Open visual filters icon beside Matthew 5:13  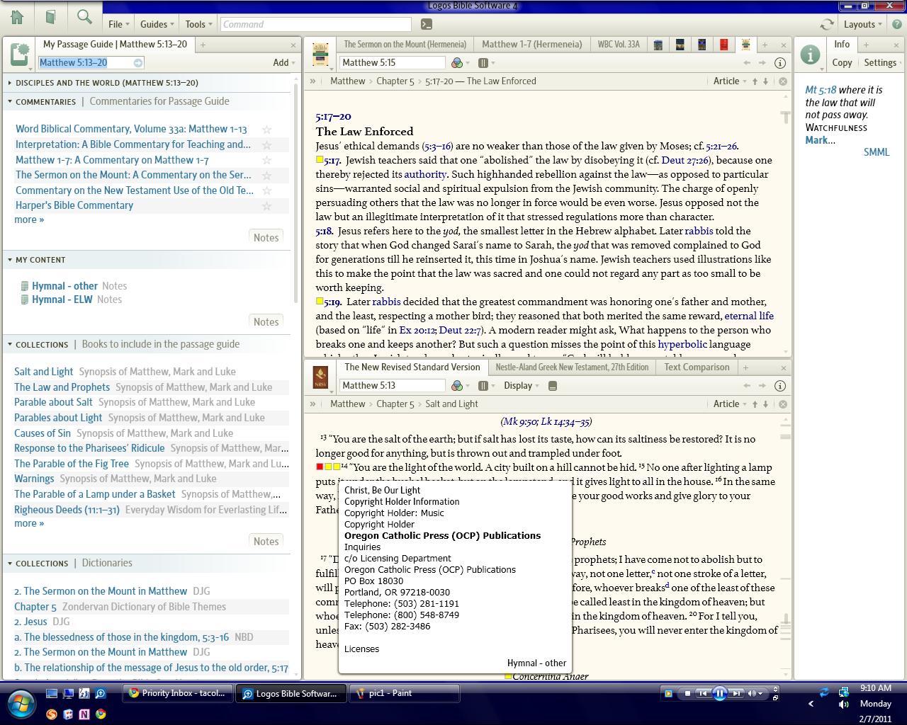(457, 385)
